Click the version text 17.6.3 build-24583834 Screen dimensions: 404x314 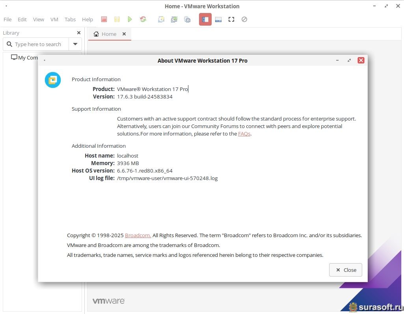(145, 97)
